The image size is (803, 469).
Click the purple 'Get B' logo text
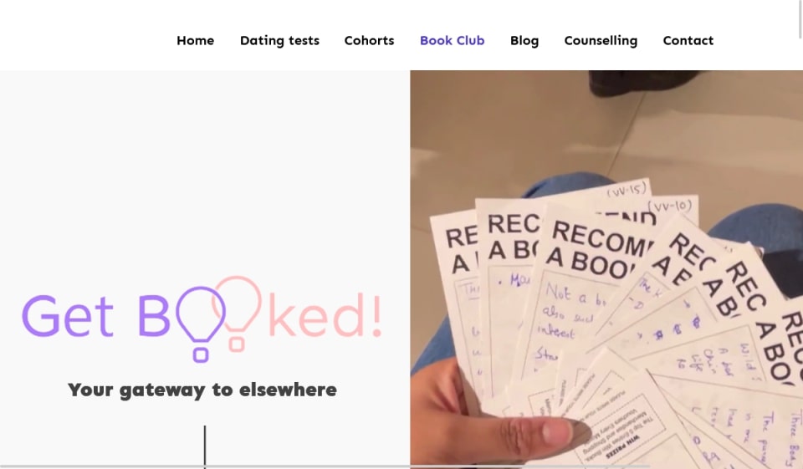(x=95, y=316)
